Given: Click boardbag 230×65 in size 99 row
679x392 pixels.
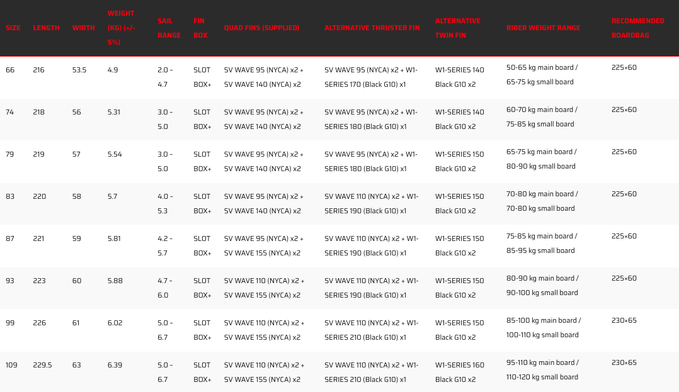Looking at the screenshot, I should (x=624, y=320).
